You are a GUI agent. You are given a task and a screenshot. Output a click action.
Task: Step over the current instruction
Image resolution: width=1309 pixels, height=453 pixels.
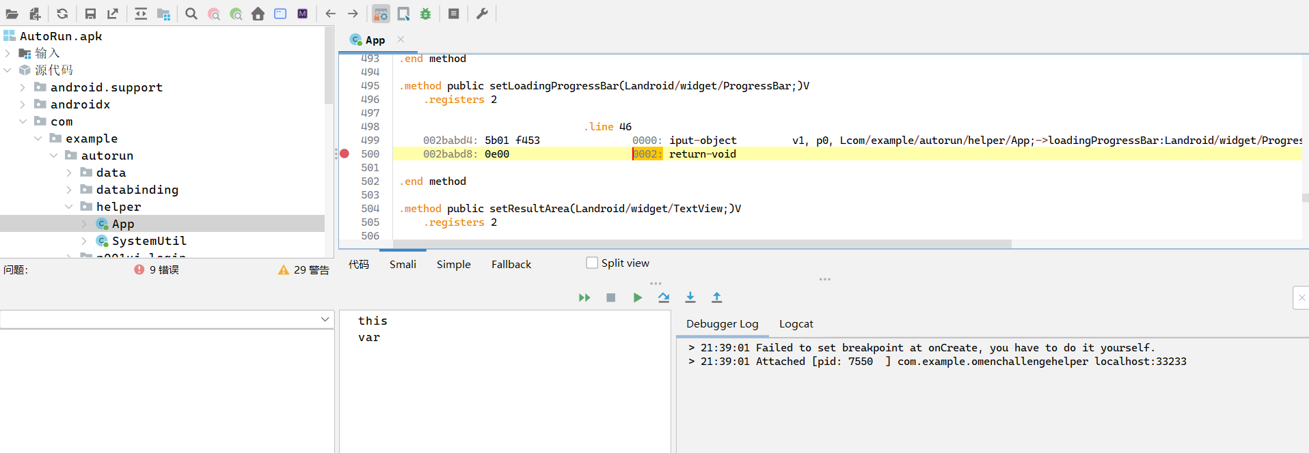[664, 297]
